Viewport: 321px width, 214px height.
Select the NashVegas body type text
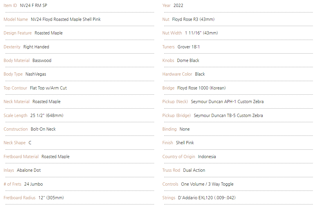coord(36,74)
